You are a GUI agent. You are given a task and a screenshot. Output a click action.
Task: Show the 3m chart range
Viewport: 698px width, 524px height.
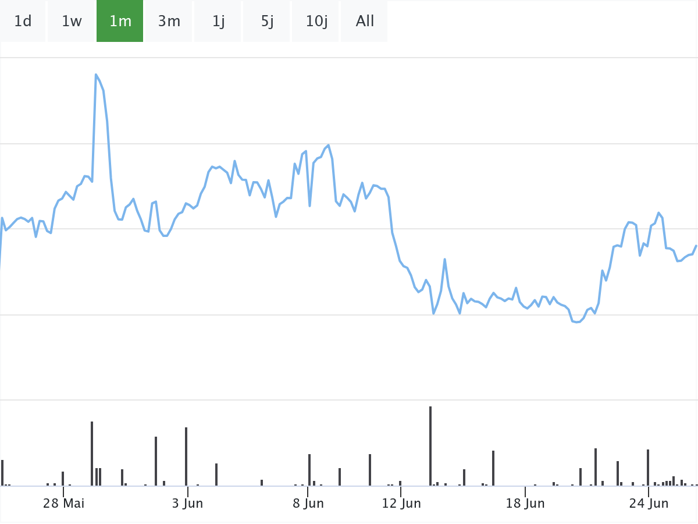click(169, 22)
